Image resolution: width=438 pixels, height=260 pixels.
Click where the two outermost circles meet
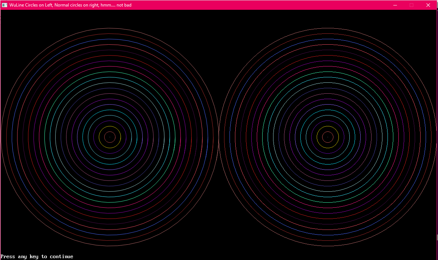coord(219,137)
